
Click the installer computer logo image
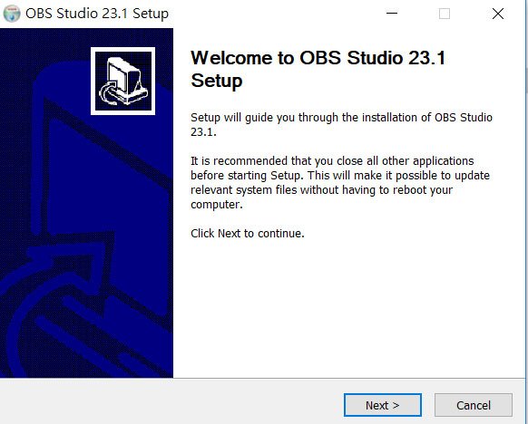122,81
